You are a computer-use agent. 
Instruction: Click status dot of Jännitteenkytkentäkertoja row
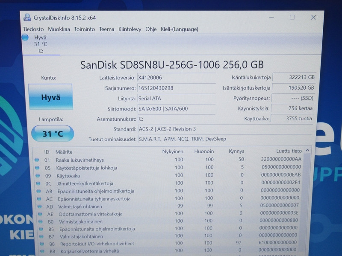coord(38,183)
